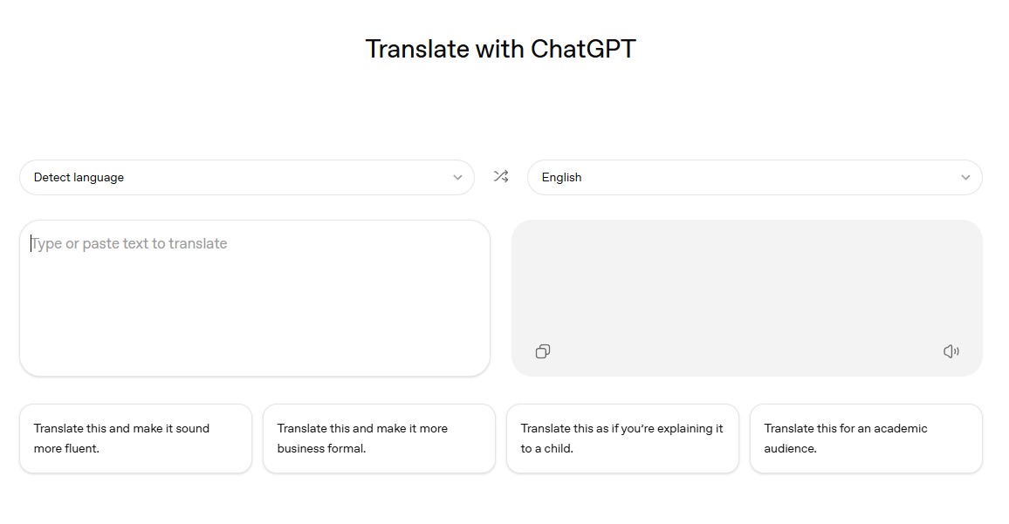
Task: Choose the "explaining it to a child" prompt
Action: pos(622,438)
